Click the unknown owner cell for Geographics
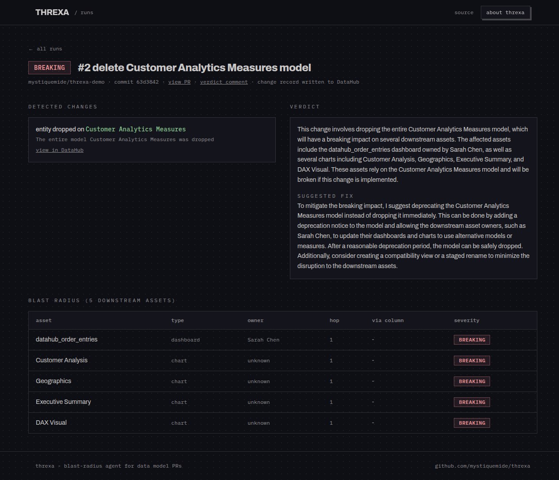 point(259,381)
